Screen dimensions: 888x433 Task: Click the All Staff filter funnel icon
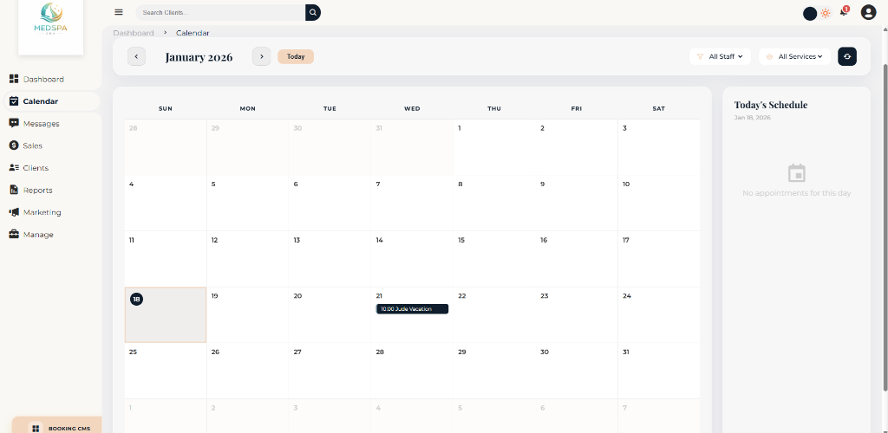pyautogui.click(x=700, y=56)
